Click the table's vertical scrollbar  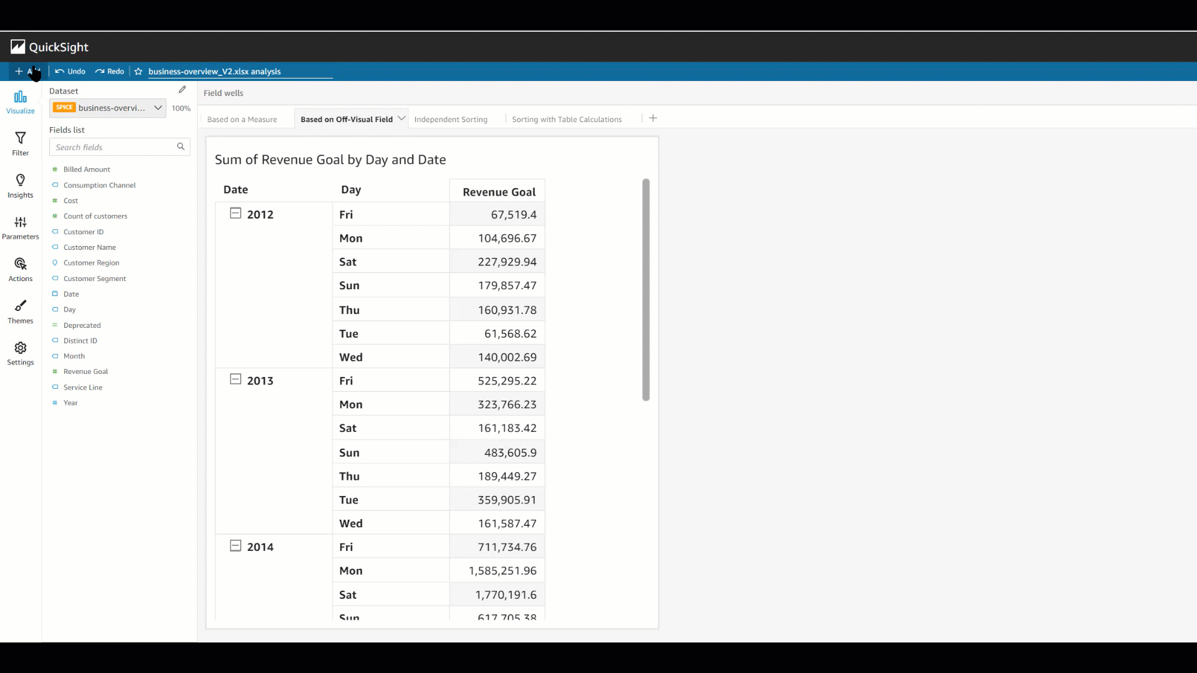pos(646,290)
